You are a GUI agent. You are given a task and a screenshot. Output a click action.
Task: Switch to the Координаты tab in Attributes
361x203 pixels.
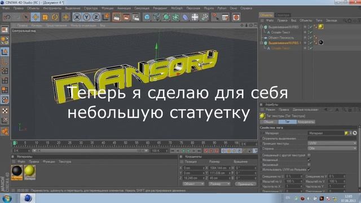[306, 122]
